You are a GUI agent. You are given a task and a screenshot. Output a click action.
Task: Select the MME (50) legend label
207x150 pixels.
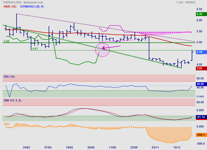[x=10, y=7]
